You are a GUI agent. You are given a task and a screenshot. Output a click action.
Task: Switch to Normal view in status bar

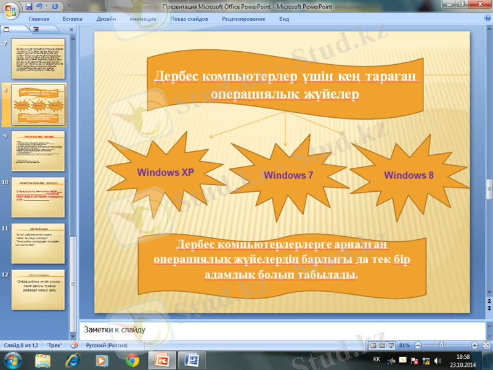click(x=373, y=345)
